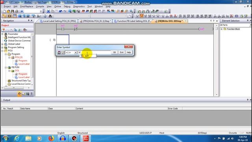
Task: Expand the Global Label tree node
Action: 2,44
